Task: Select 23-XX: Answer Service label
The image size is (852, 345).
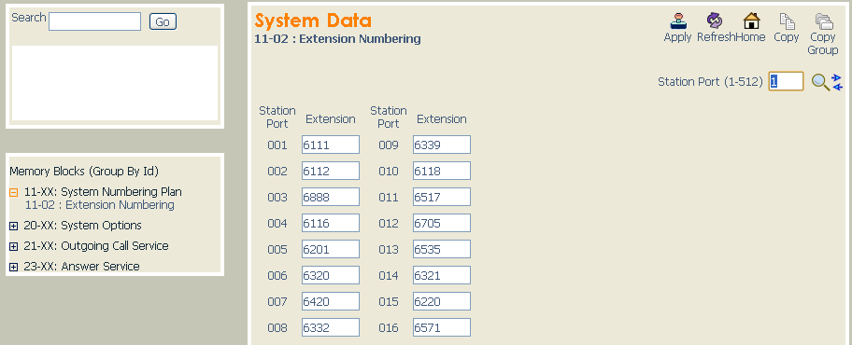Action: coord(81,267)
